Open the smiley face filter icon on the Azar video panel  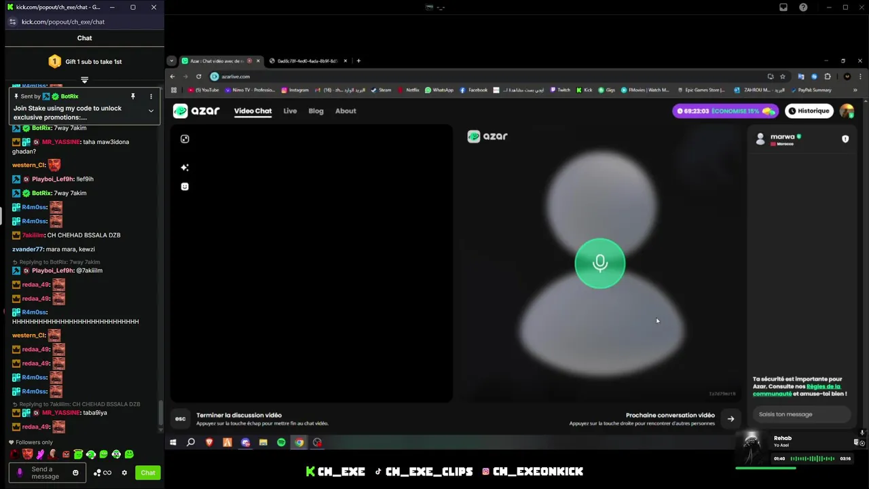tap(185, 186)
